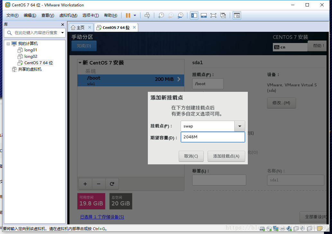Open the 查看(V) menu
Screen dimensions: 332x234
48,15
